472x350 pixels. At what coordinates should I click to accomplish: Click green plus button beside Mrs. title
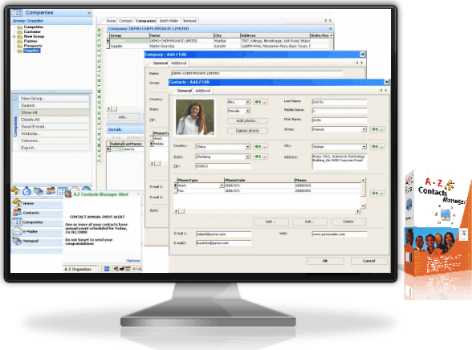click(x=260, y=102)
